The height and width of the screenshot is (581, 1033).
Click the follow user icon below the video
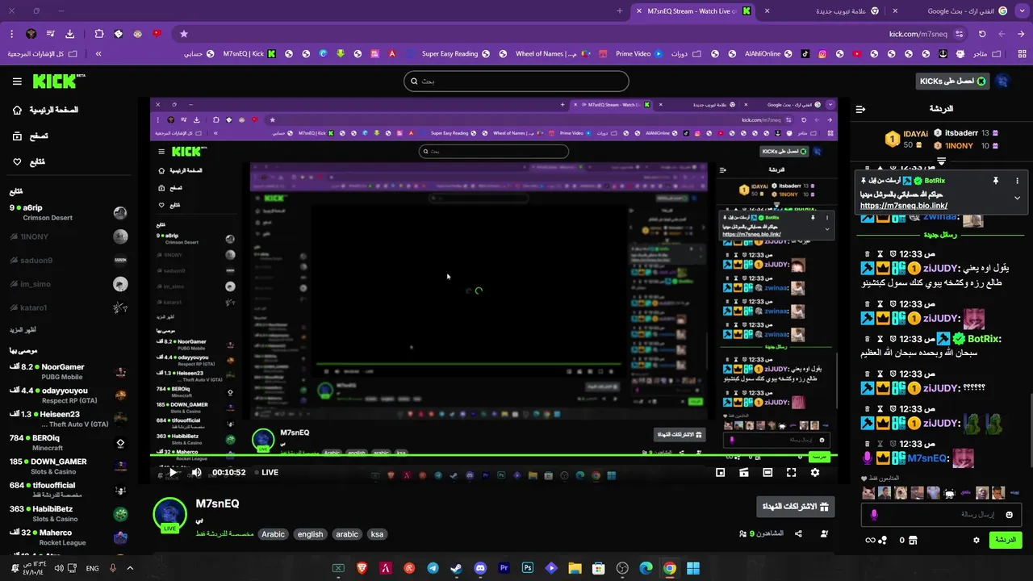(x=824, y=534)
